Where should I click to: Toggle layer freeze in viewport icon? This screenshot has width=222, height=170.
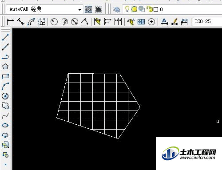(x=142, y=9)
